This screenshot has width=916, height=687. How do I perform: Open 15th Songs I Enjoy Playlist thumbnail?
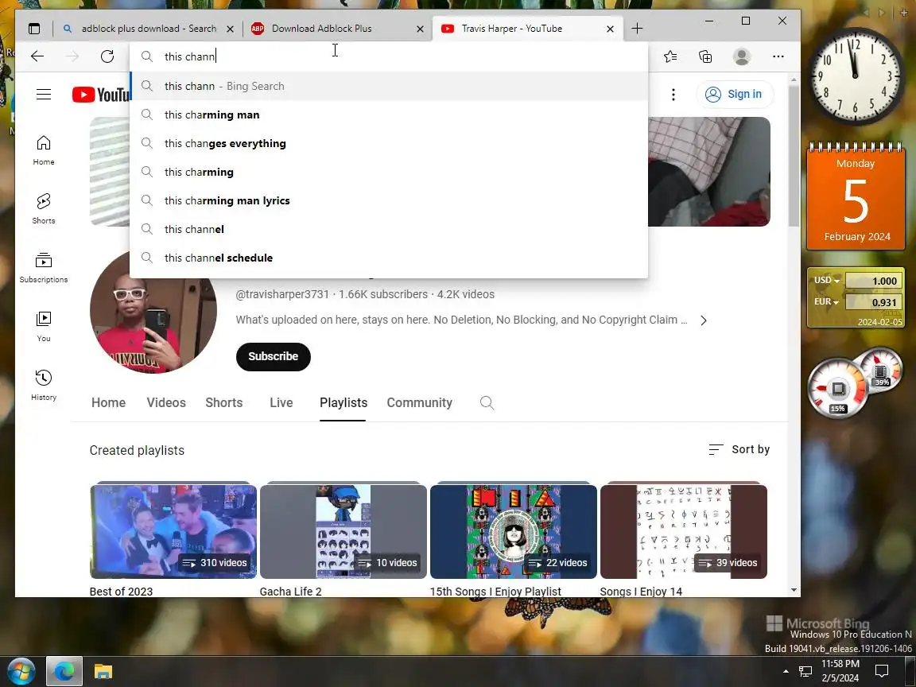pos(514,531)
